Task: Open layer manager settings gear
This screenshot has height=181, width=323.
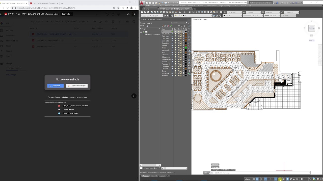Action: (x=184, y=26)
